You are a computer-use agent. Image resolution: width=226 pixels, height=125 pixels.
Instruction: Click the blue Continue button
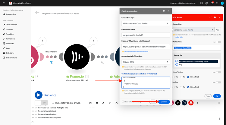(164, 102)
